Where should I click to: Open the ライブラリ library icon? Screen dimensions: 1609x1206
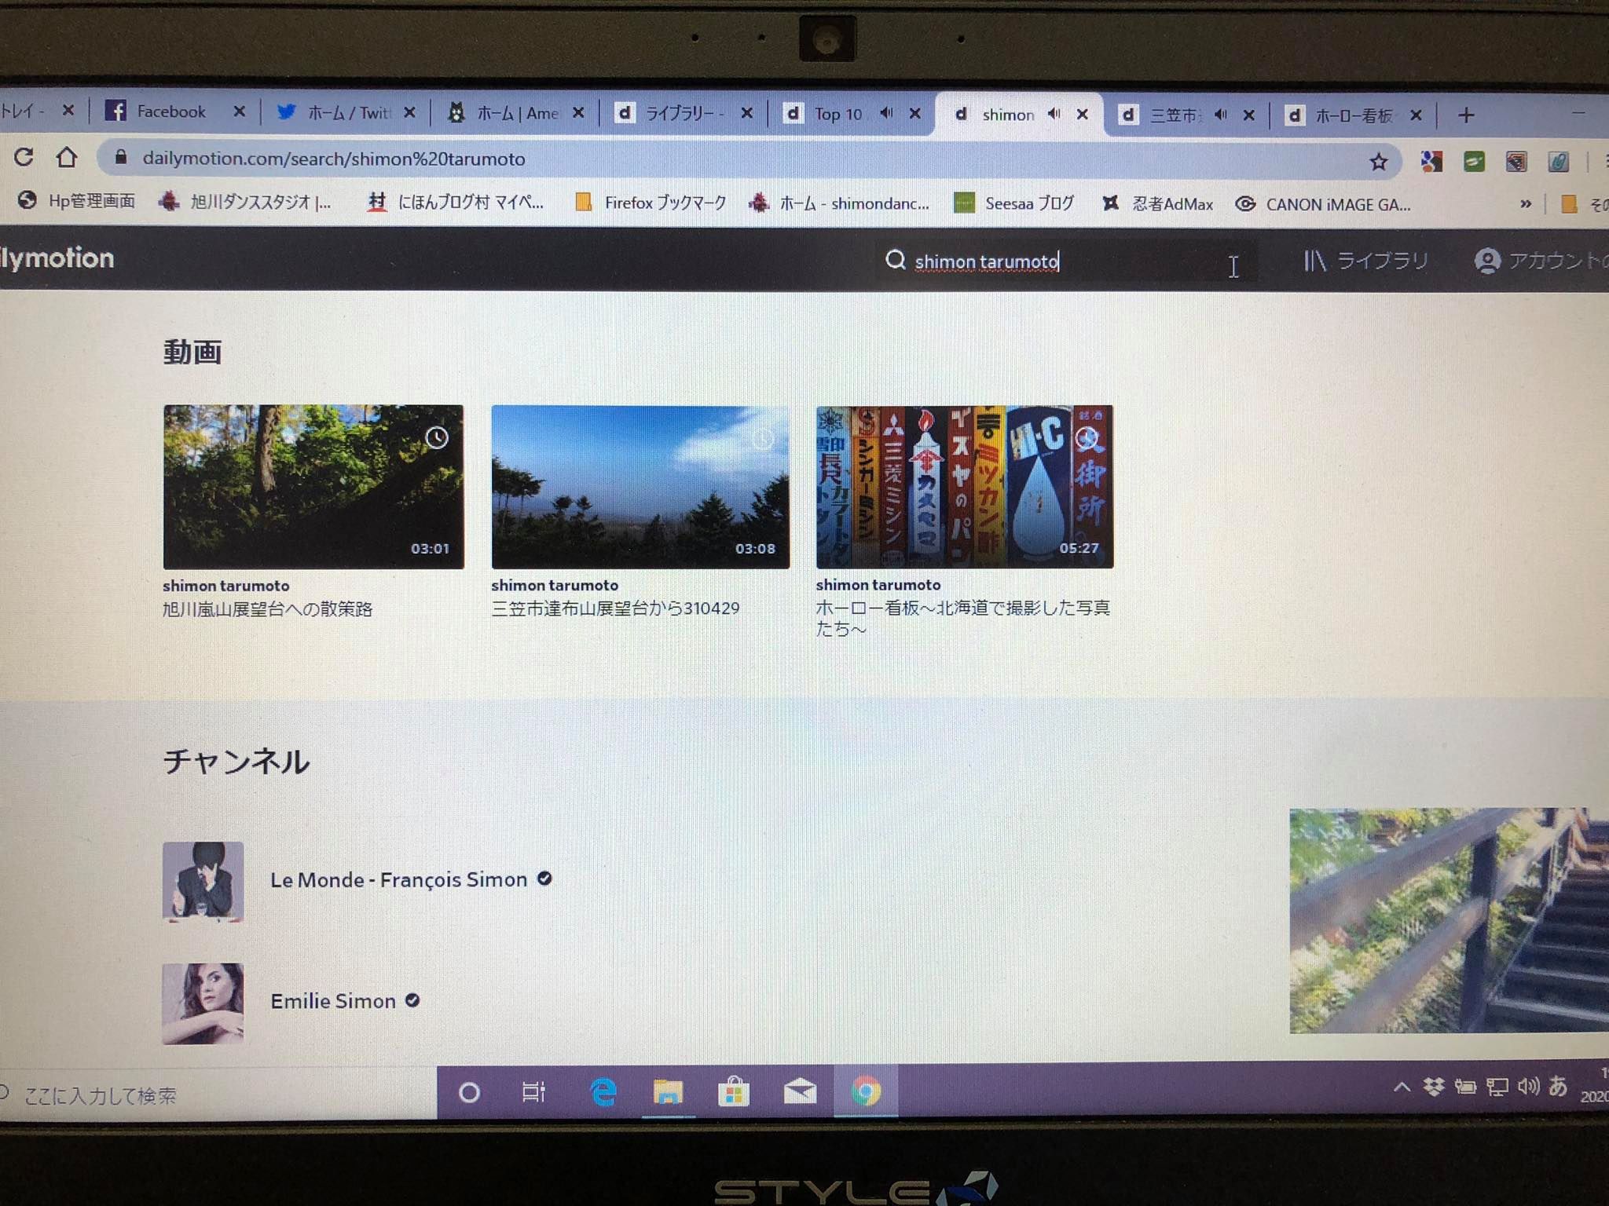(1314, 261)
